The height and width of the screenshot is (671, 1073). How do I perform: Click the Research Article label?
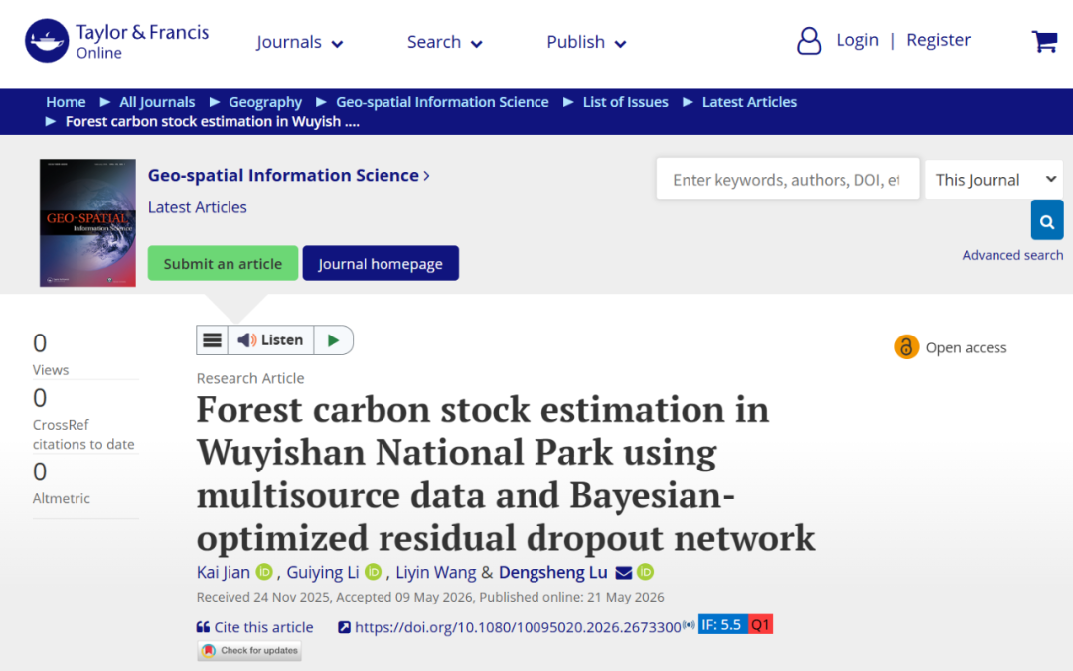250,378
